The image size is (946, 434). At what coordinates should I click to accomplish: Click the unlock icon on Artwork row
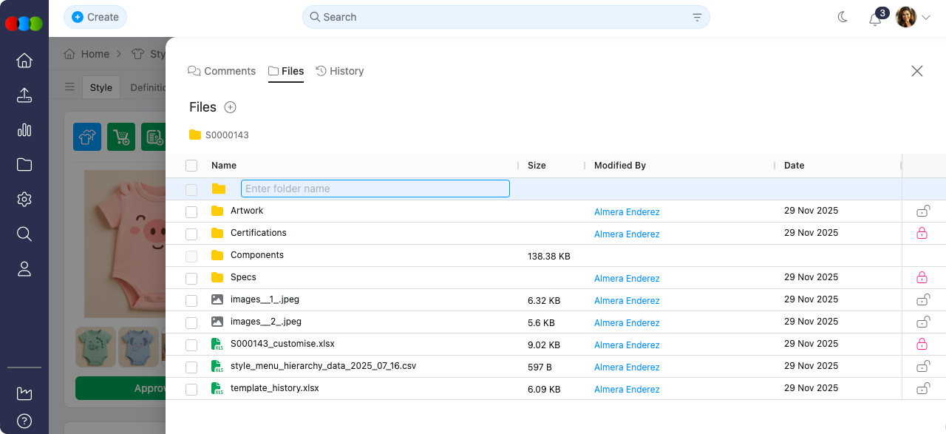click(x=922, y=211)
